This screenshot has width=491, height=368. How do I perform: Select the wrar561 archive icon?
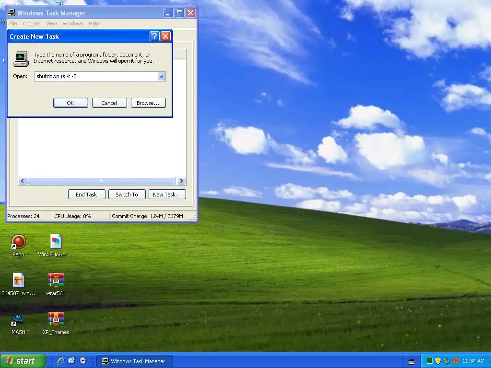(56, 280)
